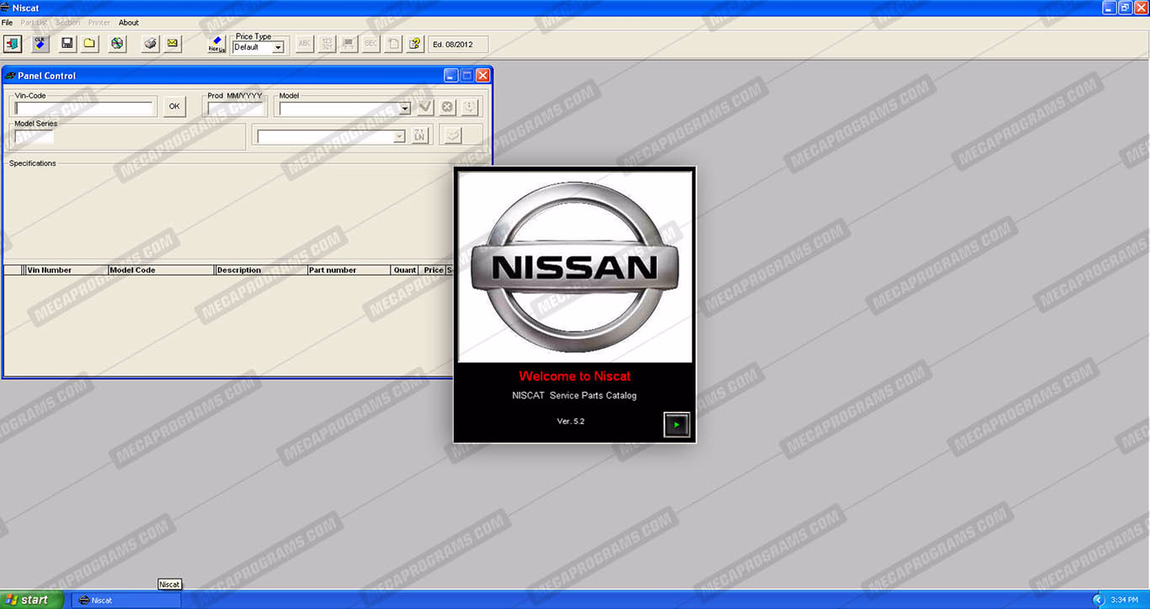This screenshot has height=609, width=1150.
Task: Select the Niscat taskbar button
Action: click(x=126, y=600)
